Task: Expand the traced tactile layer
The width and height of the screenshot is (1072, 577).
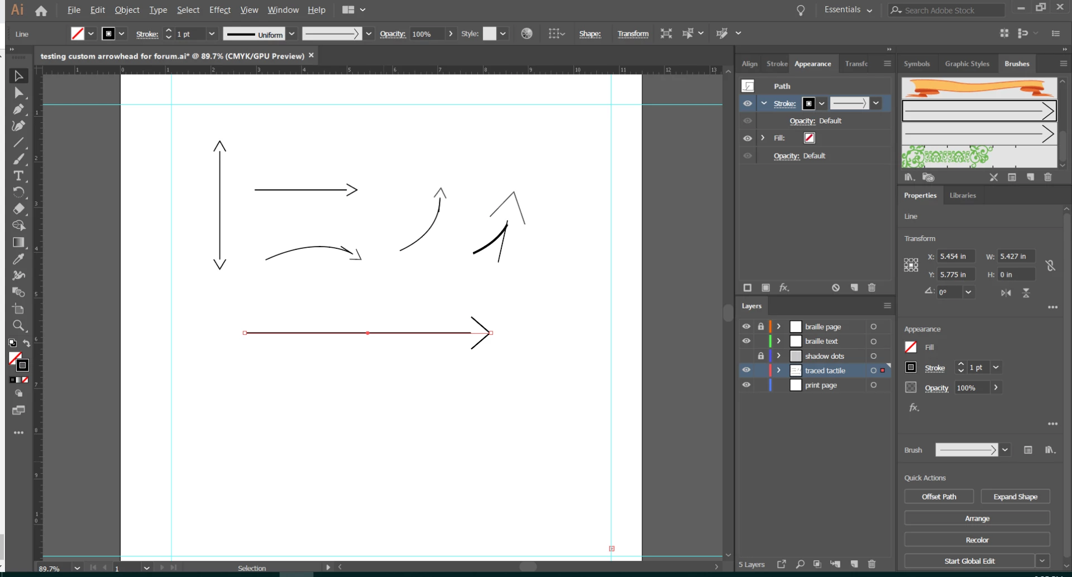Action: pos(779,371)
